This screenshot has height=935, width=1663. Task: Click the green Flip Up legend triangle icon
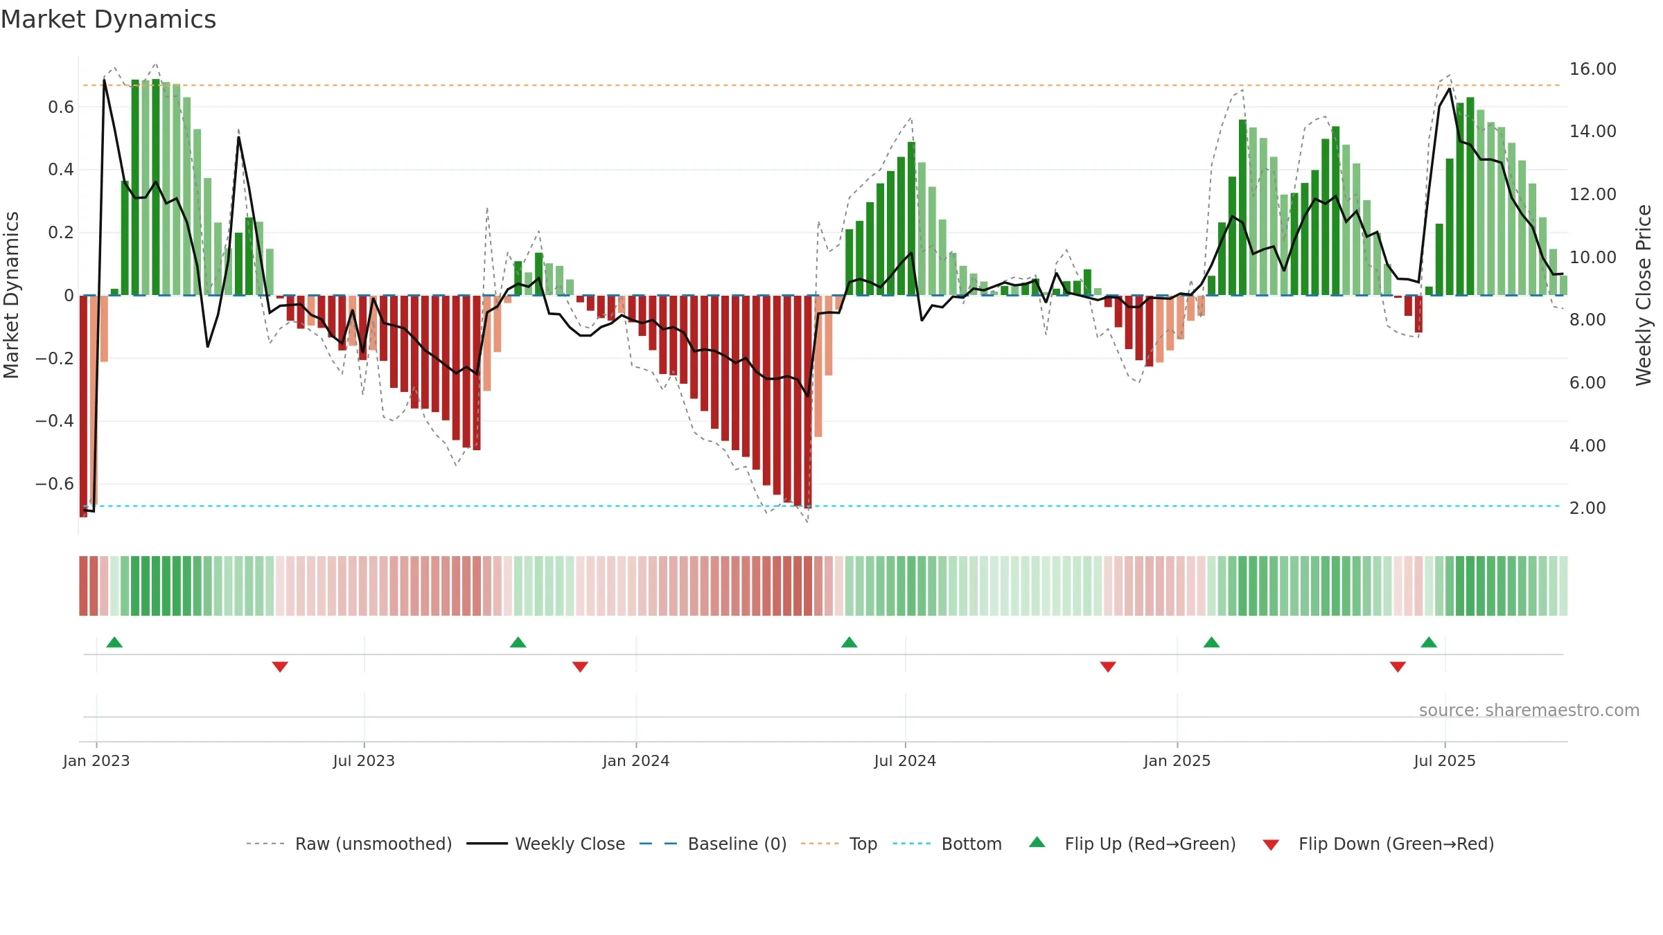(1037, 842)
